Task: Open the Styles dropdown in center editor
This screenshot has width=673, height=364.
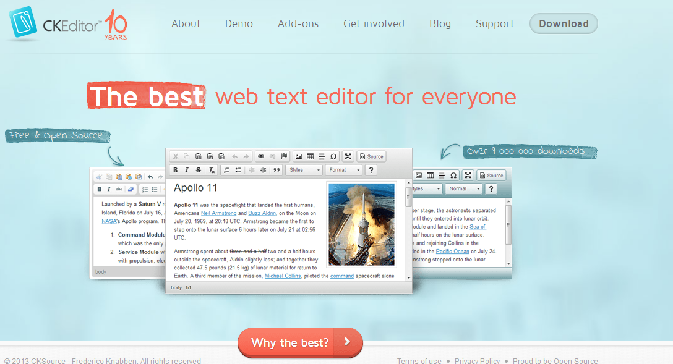Action: coord(304,170)
